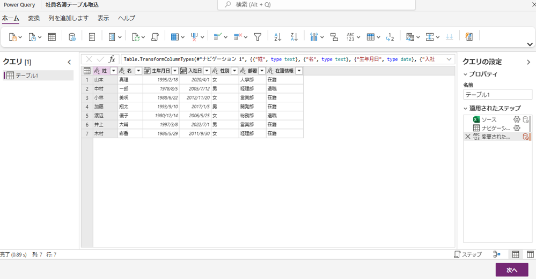Click the Enter data table icon
Image resolution: width=536 pixels, height=279 pixels.
[52, 37]
